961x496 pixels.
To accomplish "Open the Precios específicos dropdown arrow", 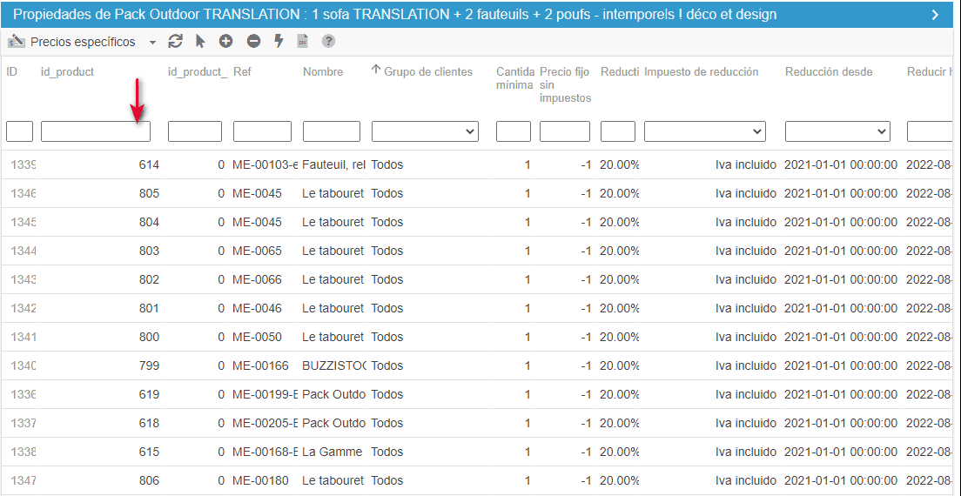I will coord(153,42).
